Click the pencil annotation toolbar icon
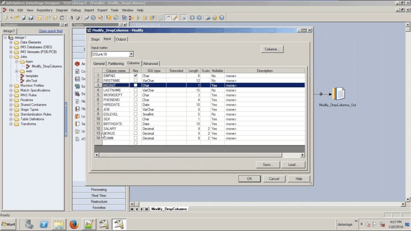Screen dimensions: 411x231 point(175,18)
